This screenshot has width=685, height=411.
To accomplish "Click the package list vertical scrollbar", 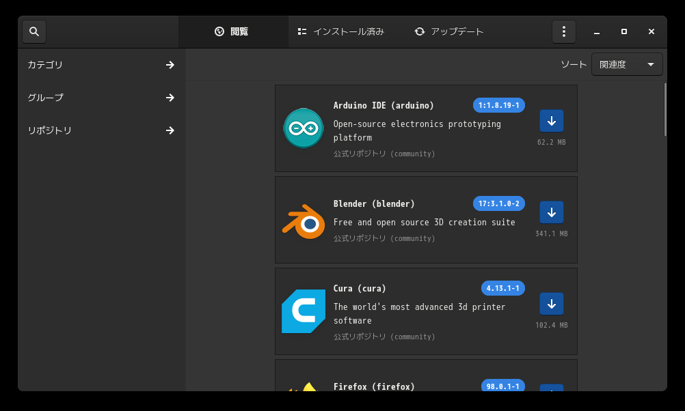I will [x=665, y=110].
